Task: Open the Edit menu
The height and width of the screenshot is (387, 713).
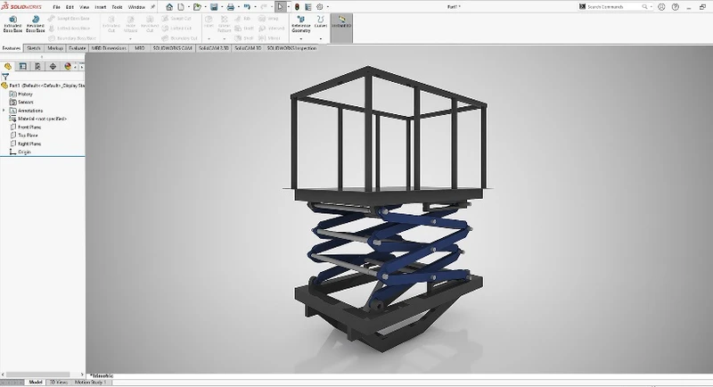Action: [x=70, y=7]
